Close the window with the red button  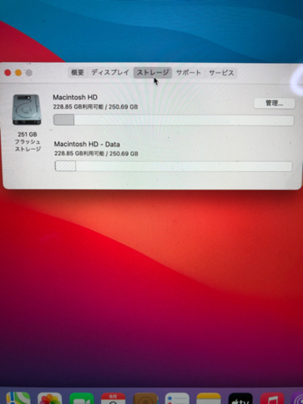pyautogui.click(x=8, y=73)
